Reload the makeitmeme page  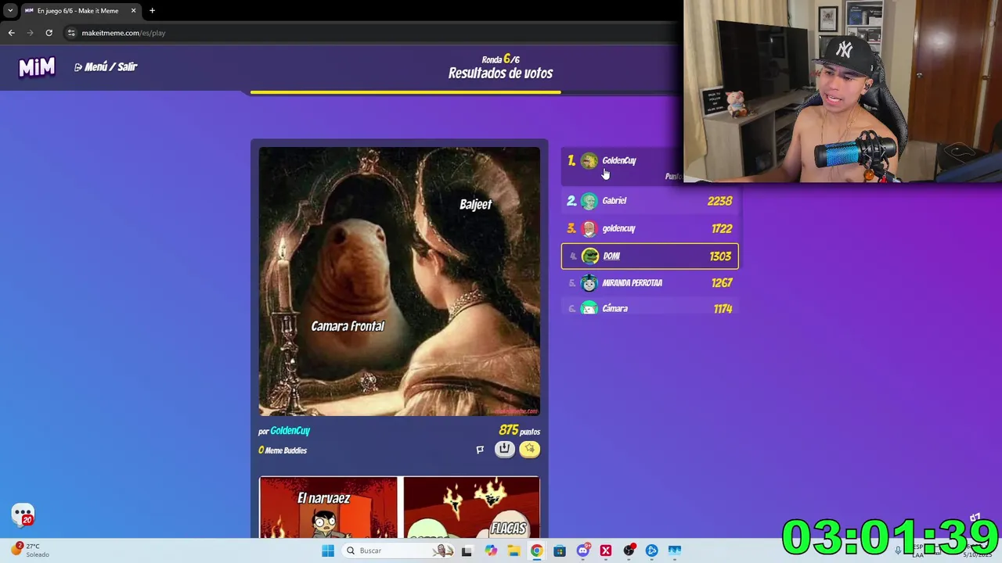(49, 33)
